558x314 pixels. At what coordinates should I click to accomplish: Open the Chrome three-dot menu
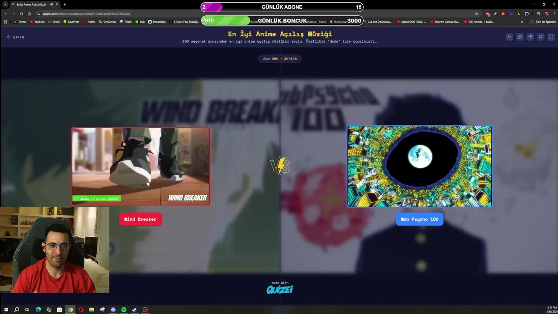554,14
